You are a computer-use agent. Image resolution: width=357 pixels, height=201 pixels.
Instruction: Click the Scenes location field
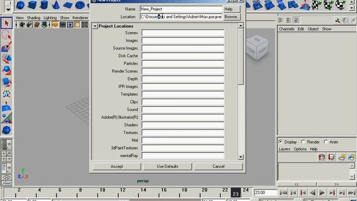183,33
